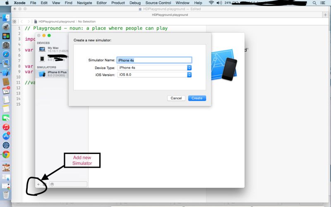Screen dimensions: 331x207
Task: Click No Selection in jump bar
Action: (87, 22)
